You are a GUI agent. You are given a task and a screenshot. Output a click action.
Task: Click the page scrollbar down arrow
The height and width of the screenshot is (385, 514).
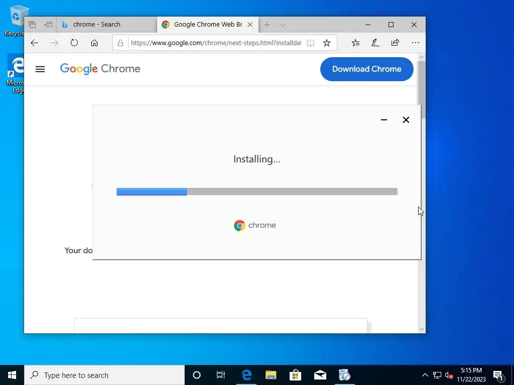pos(422,329)
